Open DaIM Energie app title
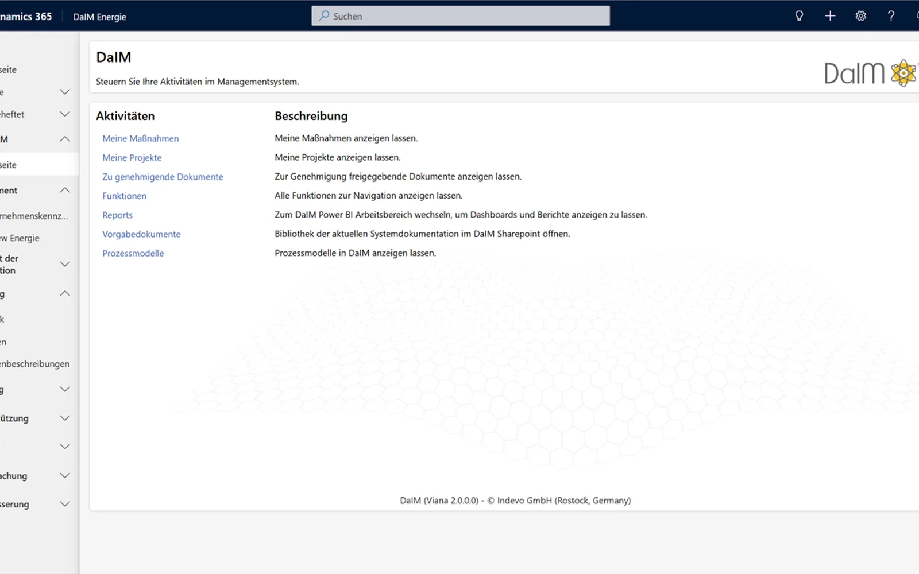 click(99, 17)
